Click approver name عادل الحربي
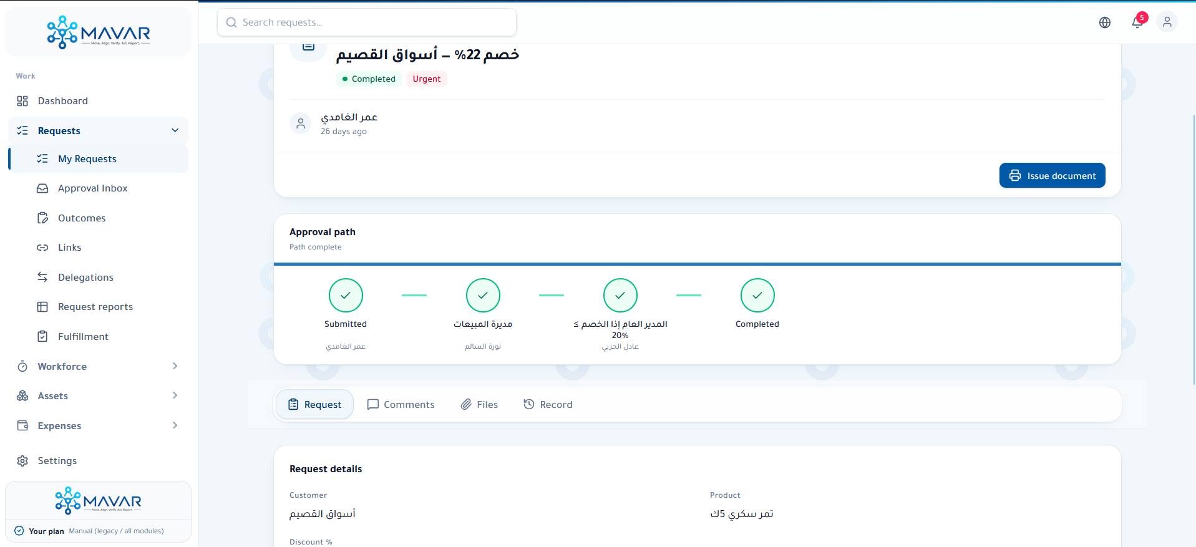The width and height of the screenshot is (1196, 547). click(x=620, y=346)
